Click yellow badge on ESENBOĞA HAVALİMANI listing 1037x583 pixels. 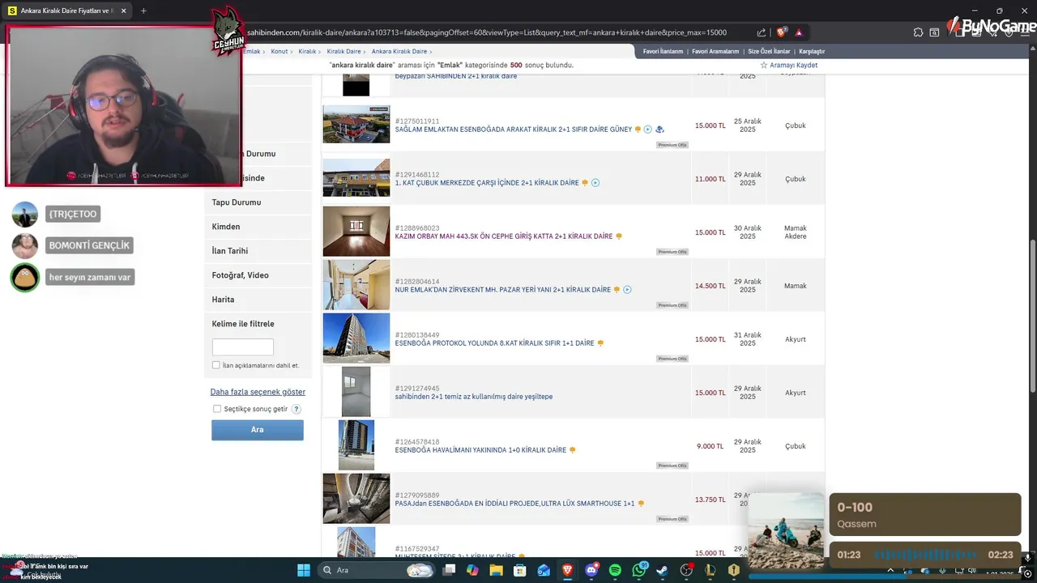(573, 450)
